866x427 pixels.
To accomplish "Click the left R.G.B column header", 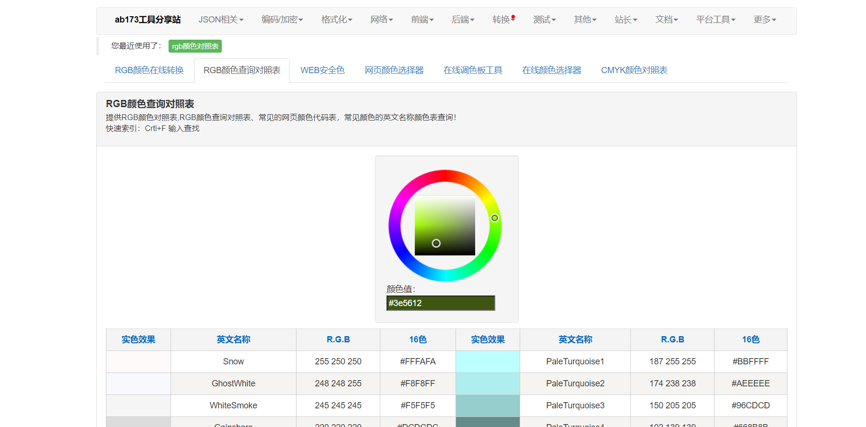I will (x=338, y=339).
